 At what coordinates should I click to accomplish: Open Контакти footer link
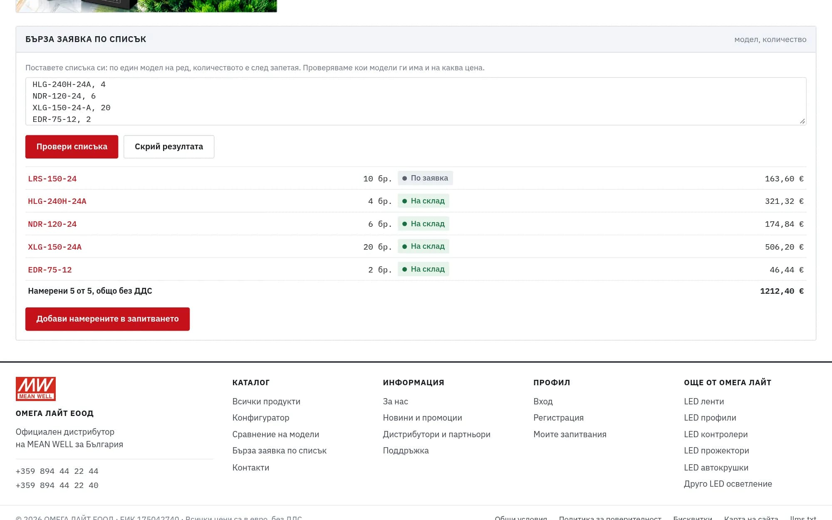tap(251, 468)
